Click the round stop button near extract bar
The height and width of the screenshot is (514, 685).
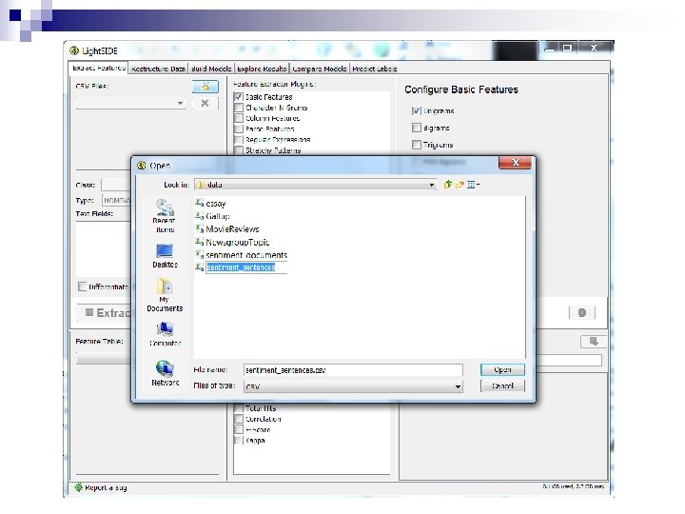pyautogui.click(x=582, y=312)
